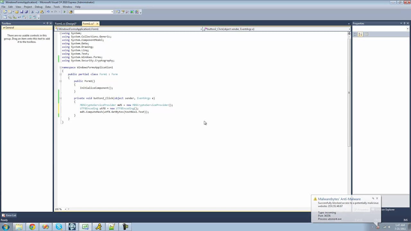The image size is (411, 231).
Task: Open the Toolbox toolbar icon
Action: (127, 12)
